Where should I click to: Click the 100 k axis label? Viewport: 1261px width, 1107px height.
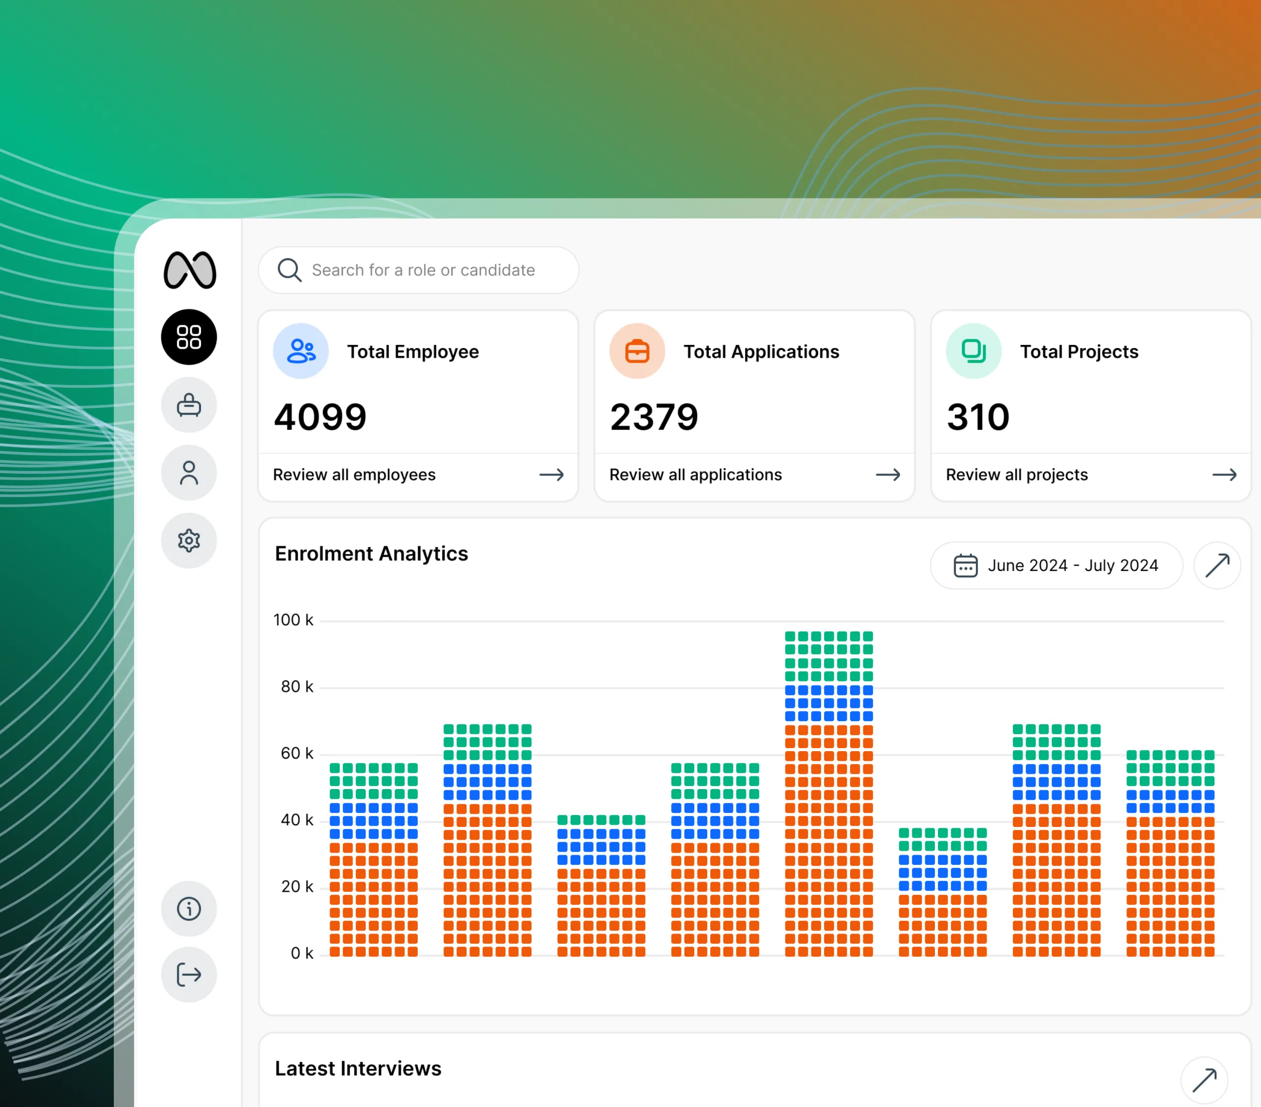293,619
